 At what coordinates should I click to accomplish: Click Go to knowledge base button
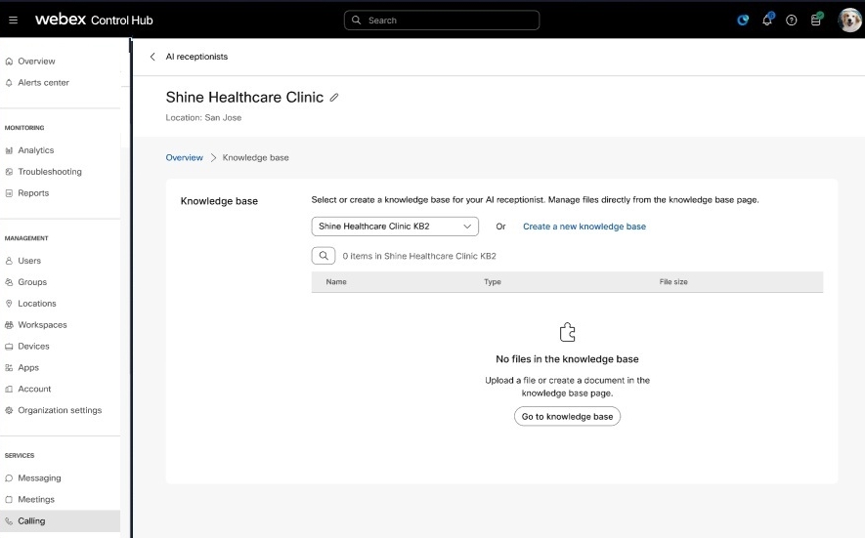click(567, 417)
